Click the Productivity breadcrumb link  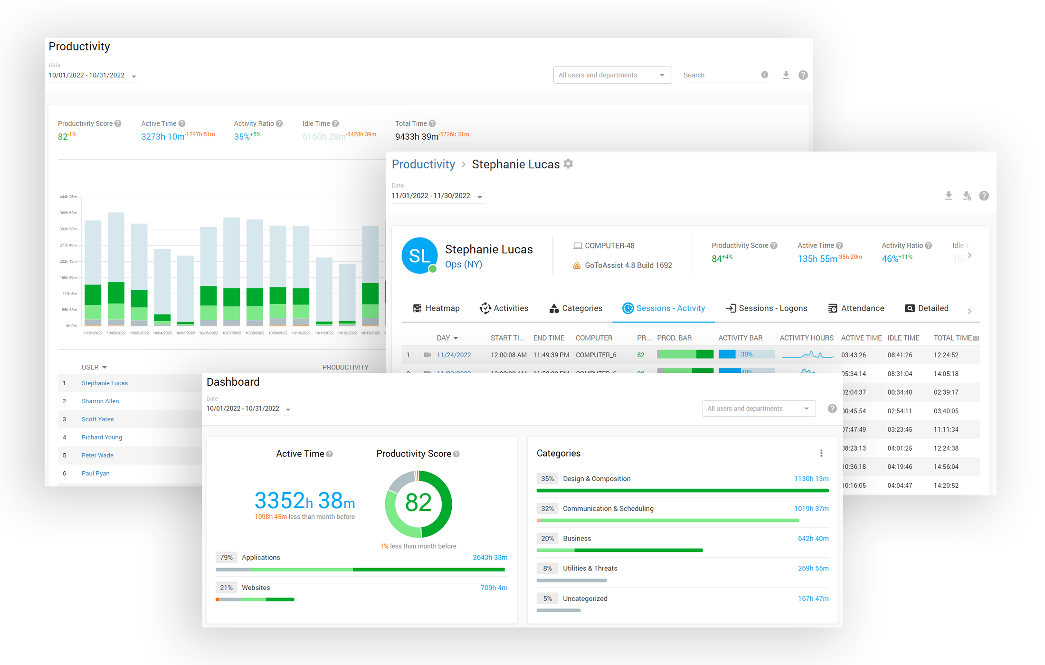point(423,164)
